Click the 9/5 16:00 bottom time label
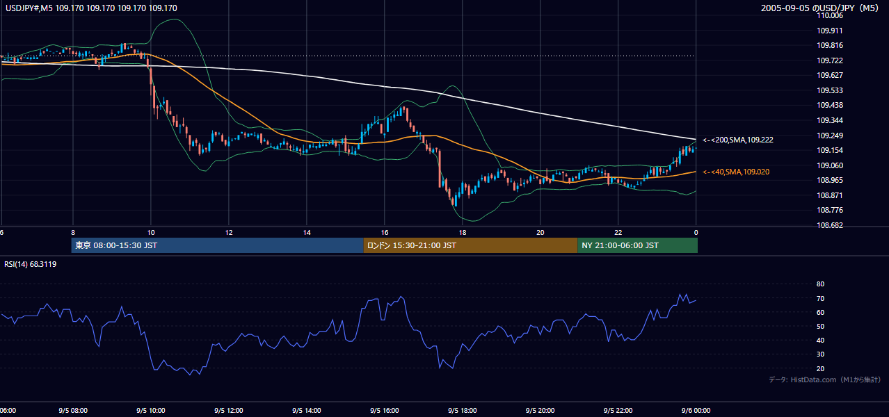This screenshot has height=417, width=889. point(384,411)
